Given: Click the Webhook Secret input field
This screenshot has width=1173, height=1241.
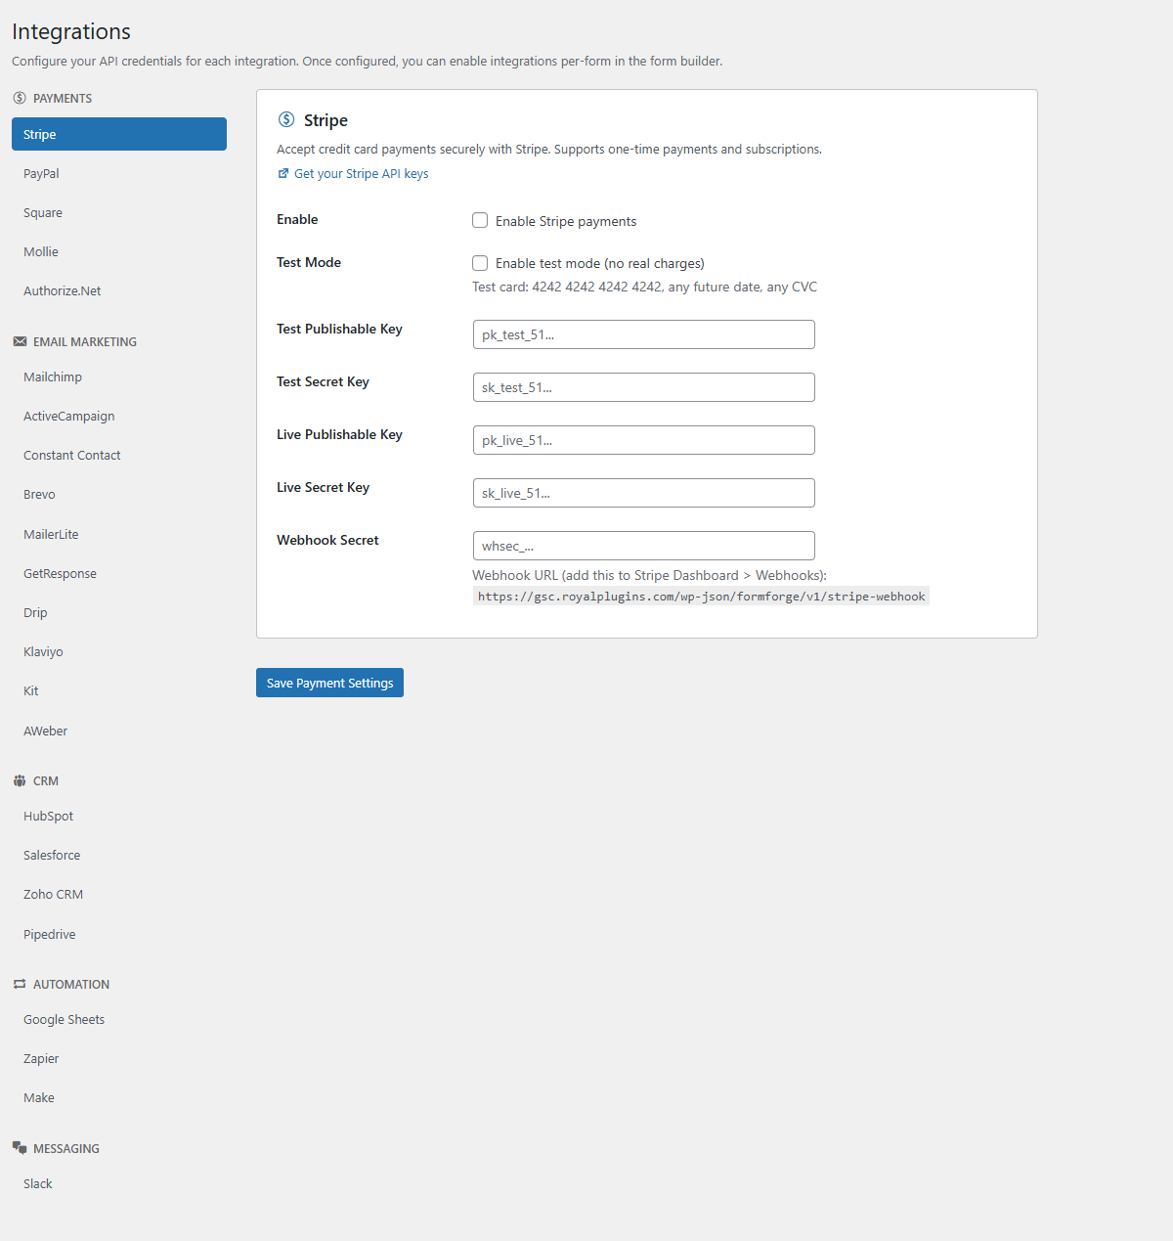Looking at the screenshot, I should [643, 546].
